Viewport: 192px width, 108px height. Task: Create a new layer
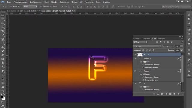(x=174, y=94)
